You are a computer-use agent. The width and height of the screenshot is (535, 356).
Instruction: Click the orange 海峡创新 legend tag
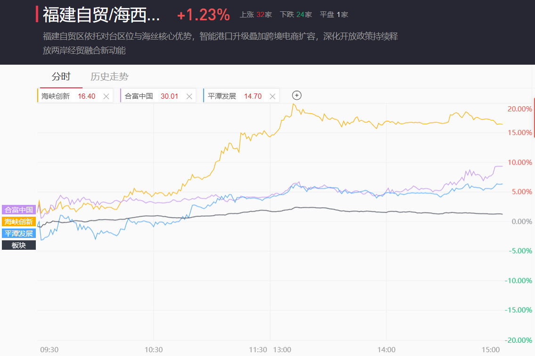click(19, 222)
